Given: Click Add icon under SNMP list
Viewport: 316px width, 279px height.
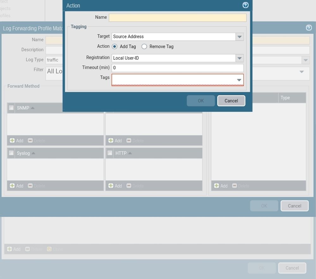Looking at the screenshot, I should pos(12,141).
